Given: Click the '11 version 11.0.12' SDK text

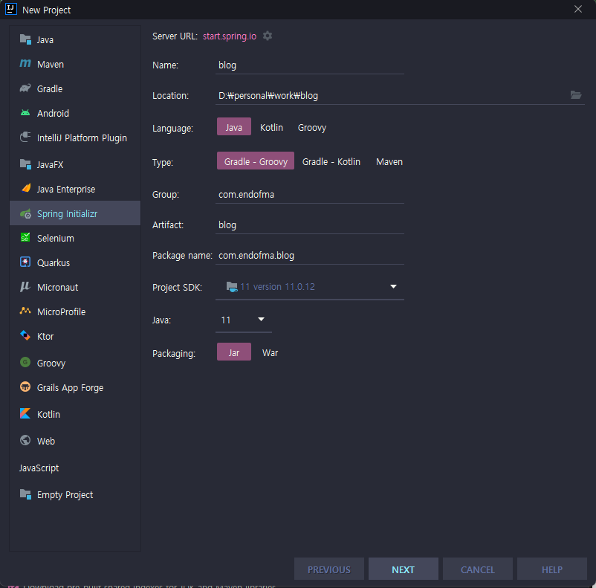Looking at the screenshot, I should [277, 286].
